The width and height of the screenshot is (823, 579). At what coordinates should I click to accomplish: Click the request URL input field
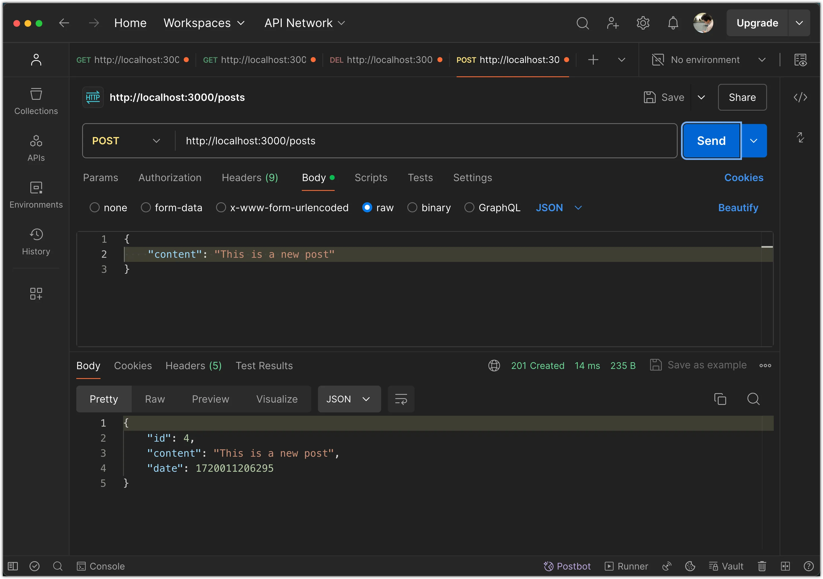pos(425,141)
